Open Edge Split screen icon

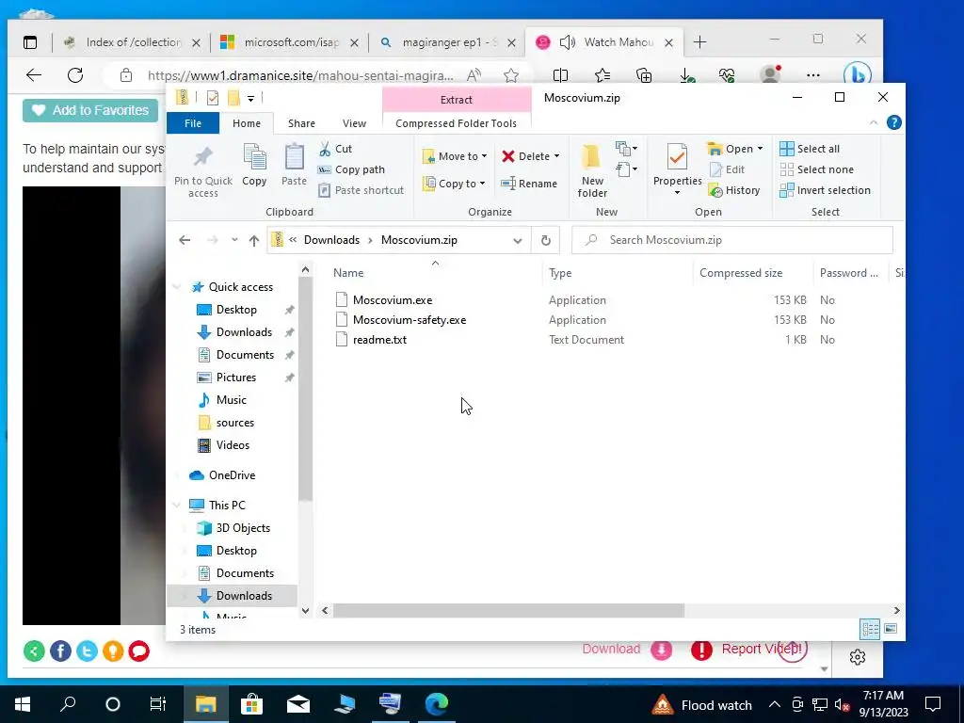click(560, 75)
